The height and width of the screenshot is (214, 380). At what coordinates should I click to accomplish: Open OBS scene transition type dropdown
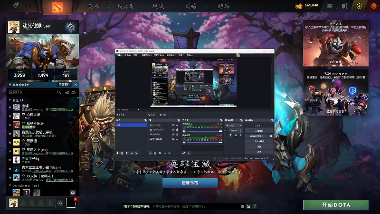point(234,126)
